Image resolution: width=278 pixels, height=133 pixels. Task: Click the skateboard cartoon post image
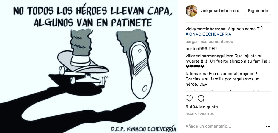point(89,66)
